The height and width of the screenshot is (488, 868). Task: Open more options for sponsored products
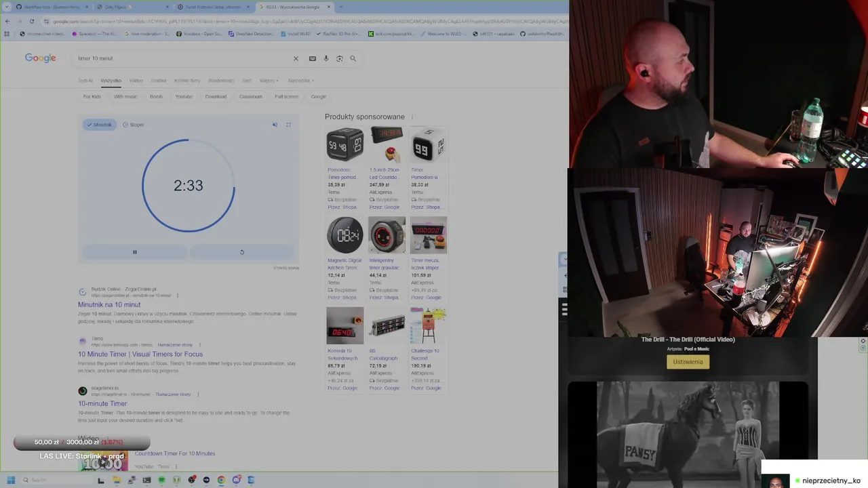tap(412, 117)
